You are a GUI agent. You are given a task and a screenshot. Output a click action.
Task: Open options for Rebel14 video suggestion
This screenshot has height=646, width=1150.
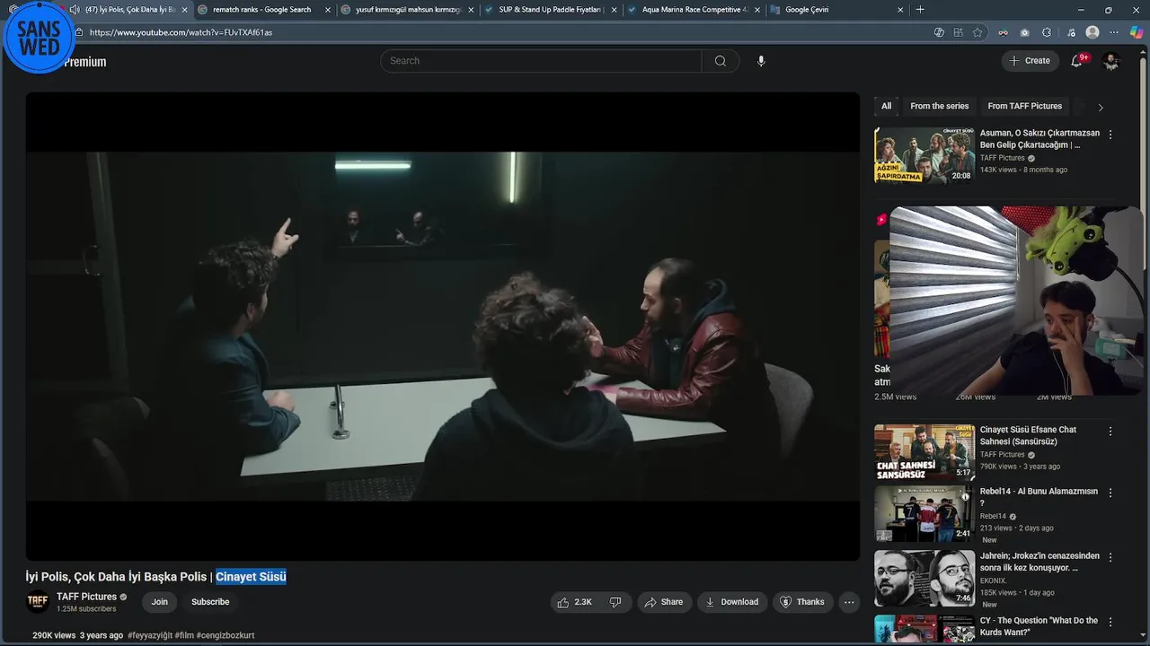[1110, 493]
